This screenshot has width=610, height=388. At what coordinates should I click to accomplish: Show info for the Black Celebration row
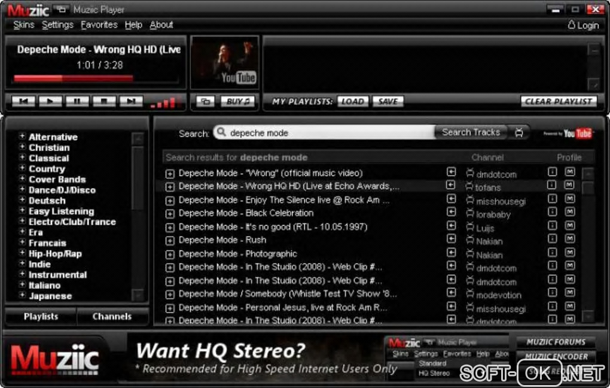coord(553,211)
